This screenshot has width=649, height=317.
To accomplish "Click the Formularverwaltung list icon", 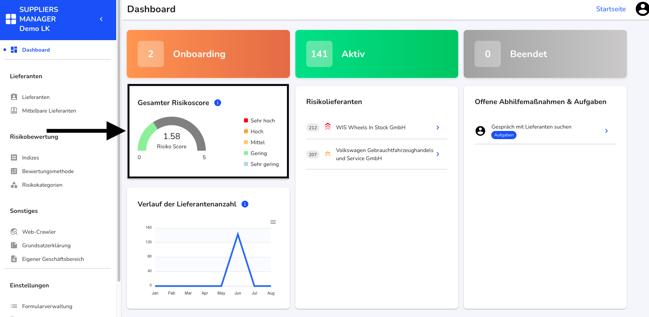I will click(x=14, y=306).
